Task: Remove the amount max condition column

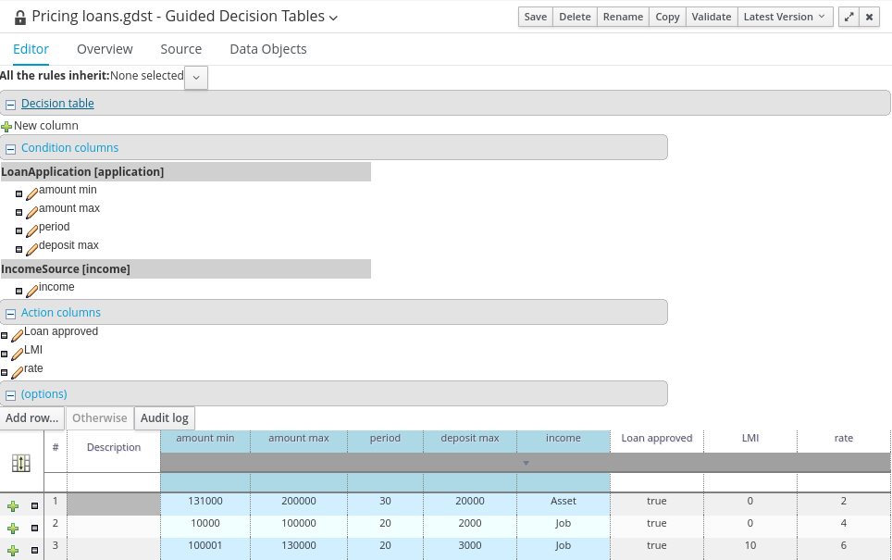Action: pyautogui.click(x=19, y=212)
